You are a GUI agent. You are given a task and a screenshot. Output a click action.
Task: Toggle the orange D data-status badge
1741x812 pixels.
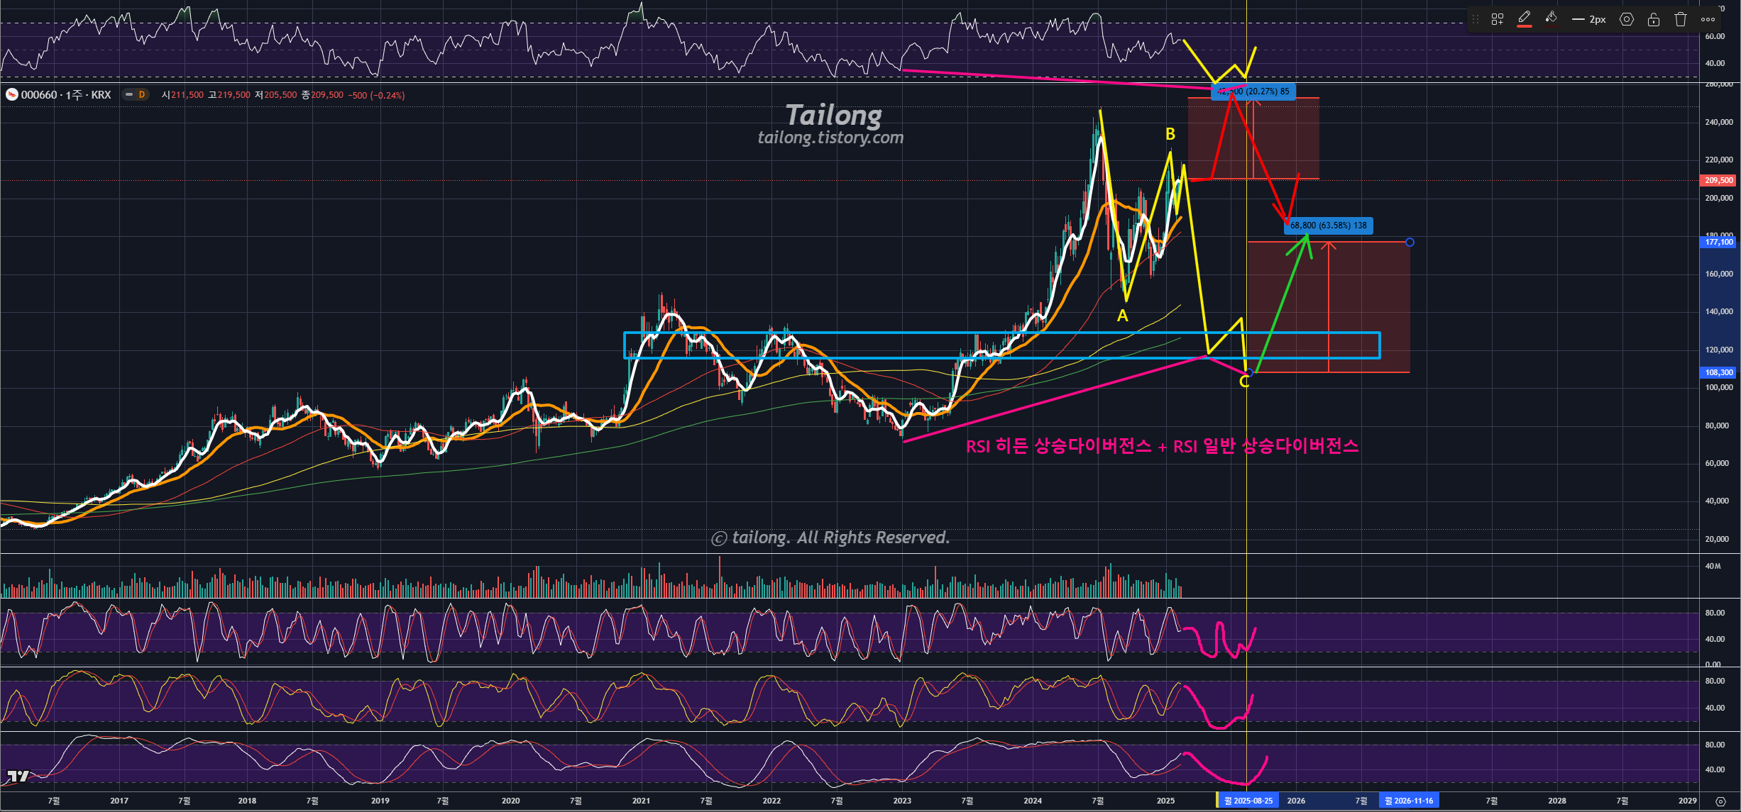pos(142,95)
